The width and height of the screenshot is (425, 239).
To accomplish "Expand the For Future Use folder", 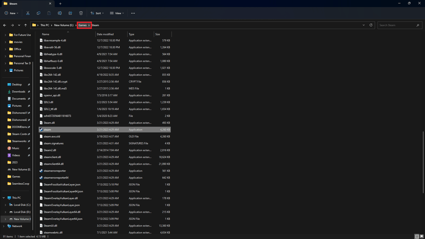I will pyautogui.click(x=5, y=35).
